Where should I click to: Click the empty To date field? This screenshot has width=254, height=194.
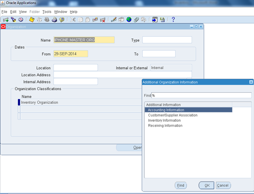pos(159,54)
